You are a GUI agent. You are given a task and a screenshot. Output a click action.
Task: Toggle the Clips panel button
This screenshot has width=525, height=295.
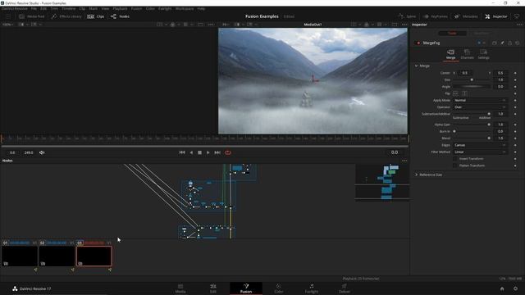point(96,16)
